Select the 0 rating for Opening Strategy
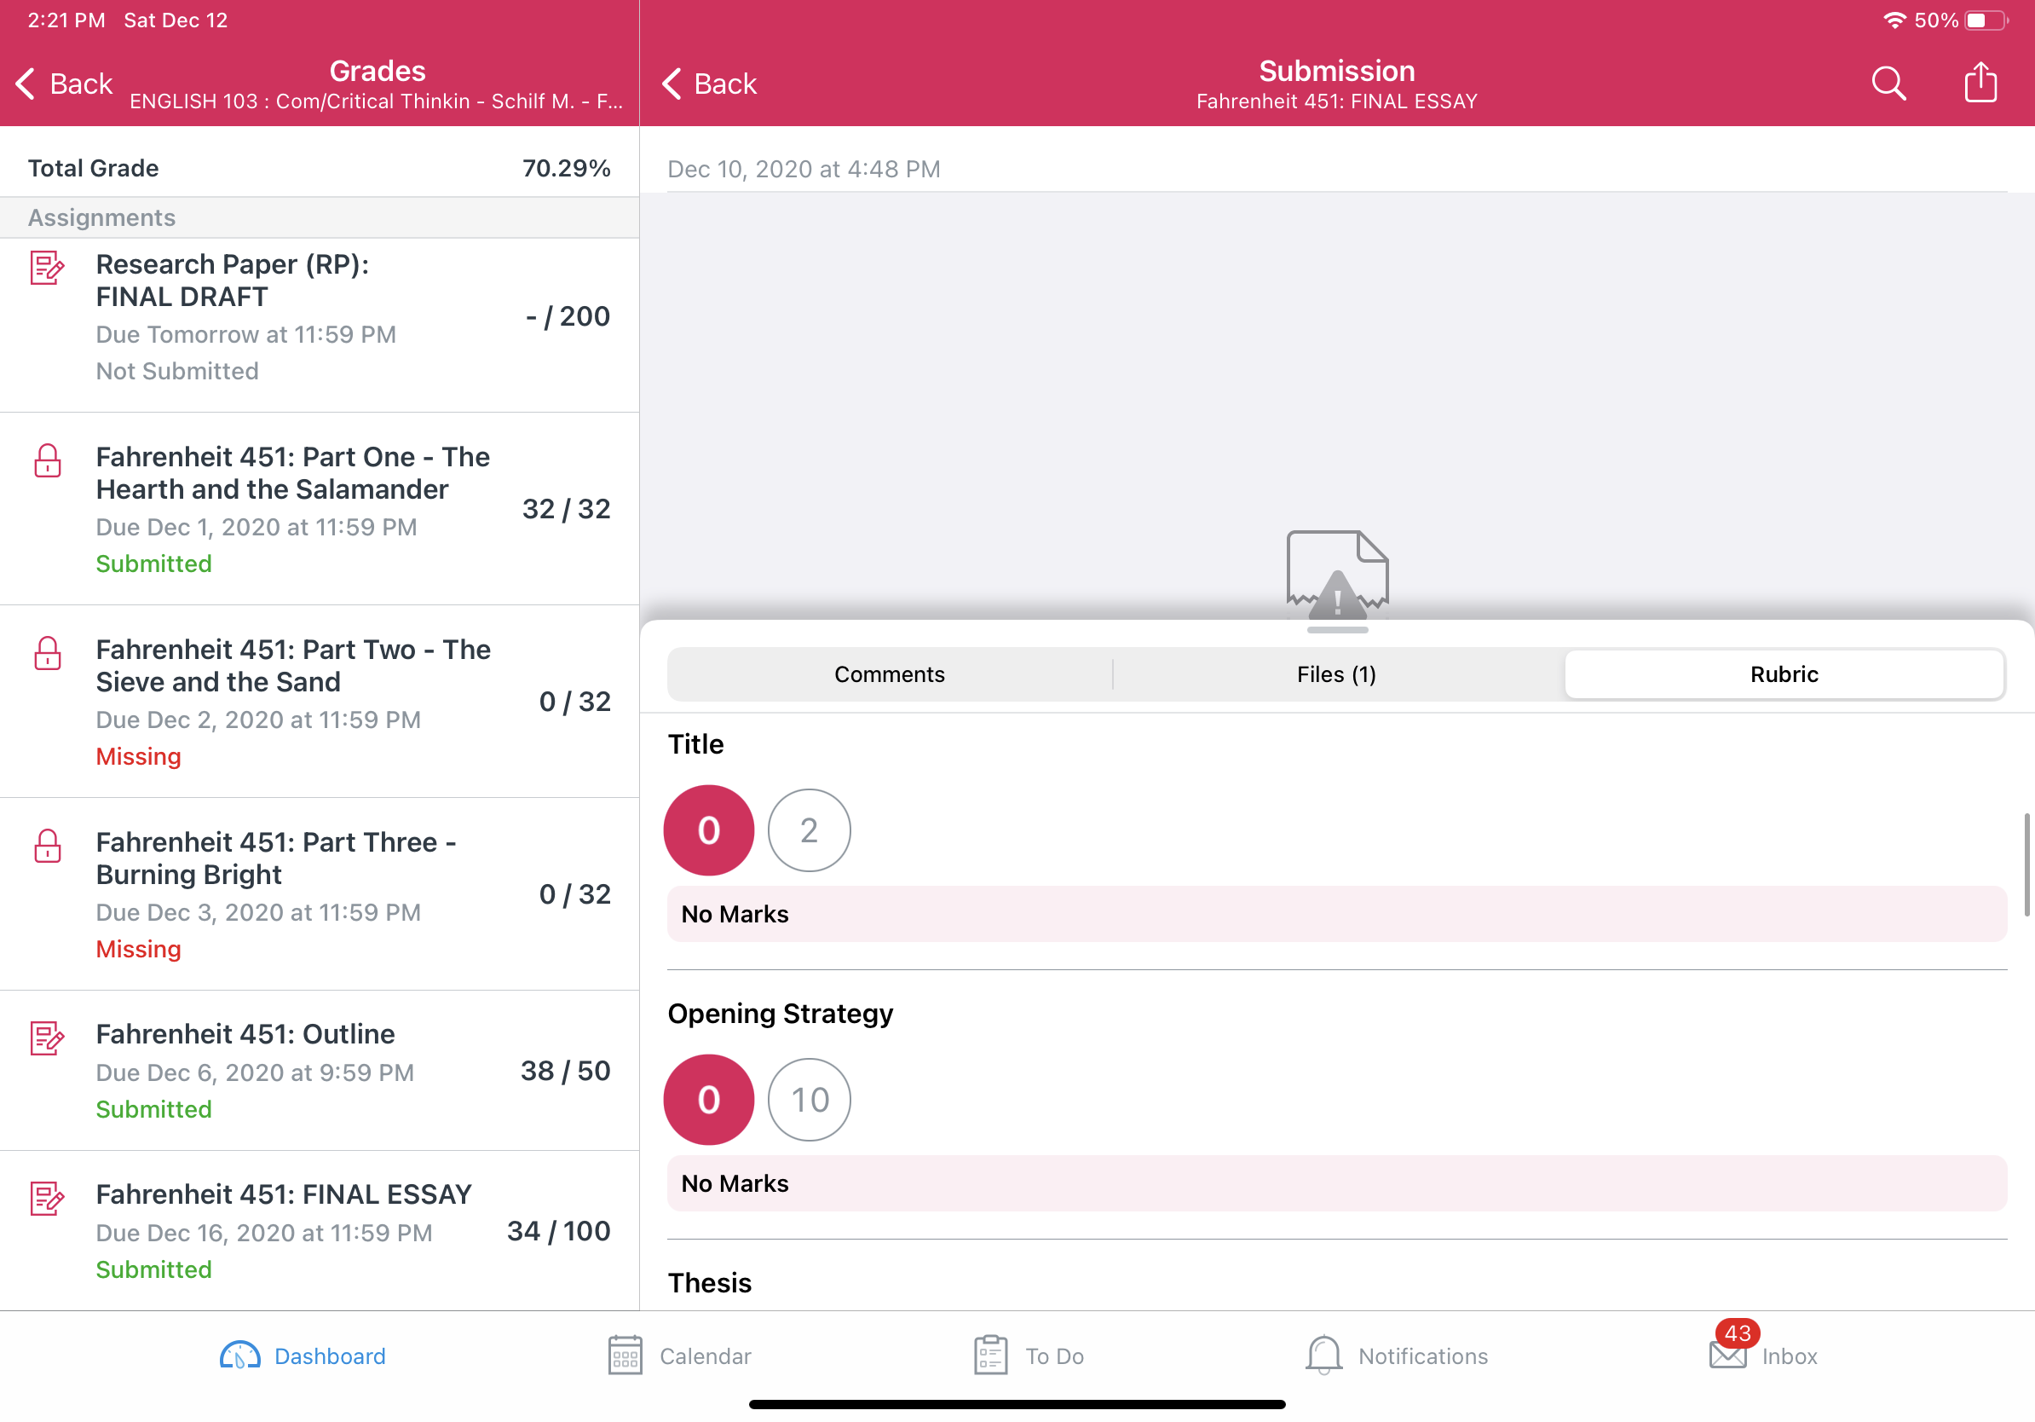The width and height of the screenshot is (2035, 1422). click(x=708, y=1099)
